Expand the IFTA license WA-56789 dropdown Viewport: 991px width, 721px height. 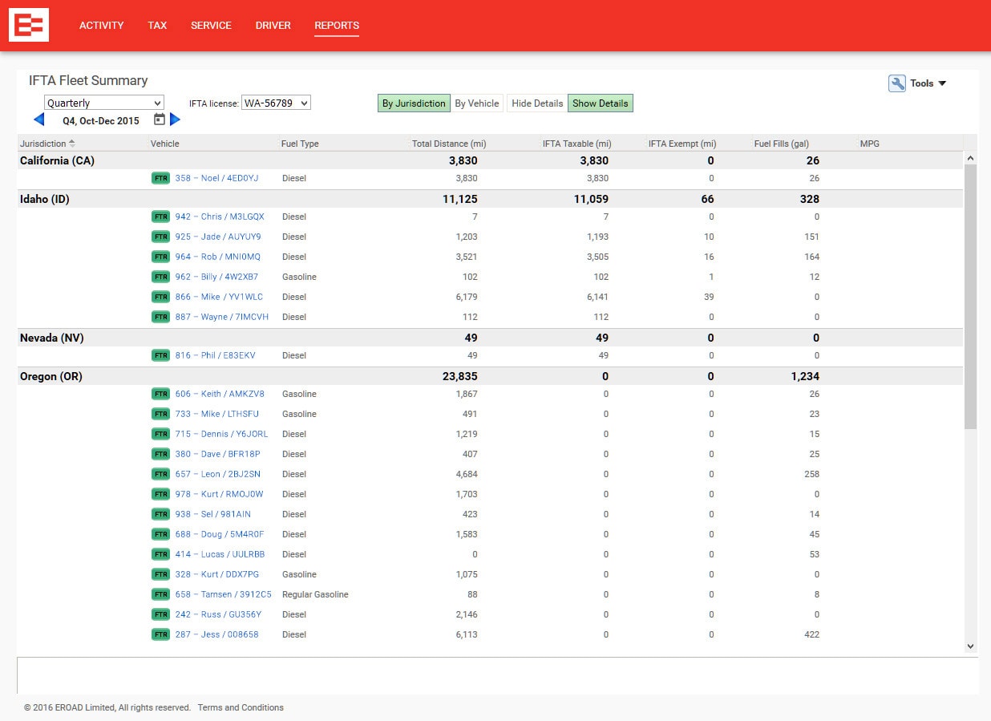276,103
